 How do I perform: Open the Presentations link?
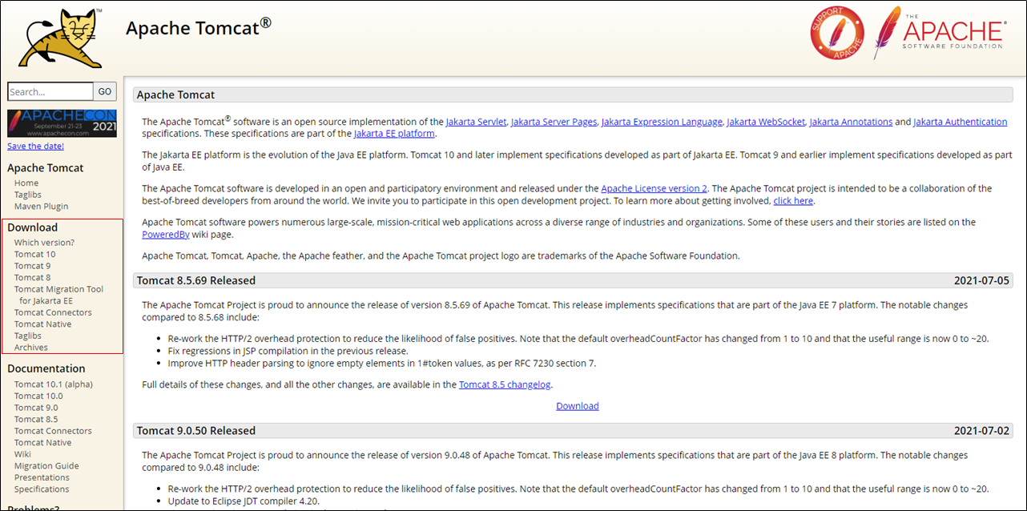pyautogui.click(x=42, y=477)
